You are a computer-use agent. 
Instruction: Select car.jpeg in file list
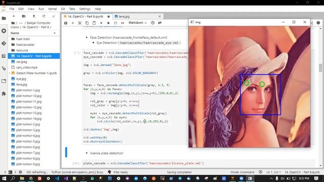tap(34, 62)
